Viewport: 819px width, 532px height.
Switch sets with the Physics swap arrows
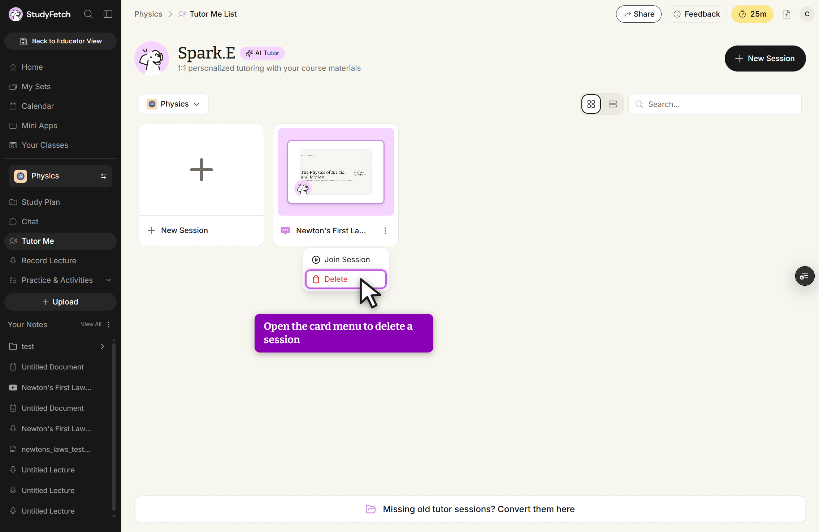104,176
